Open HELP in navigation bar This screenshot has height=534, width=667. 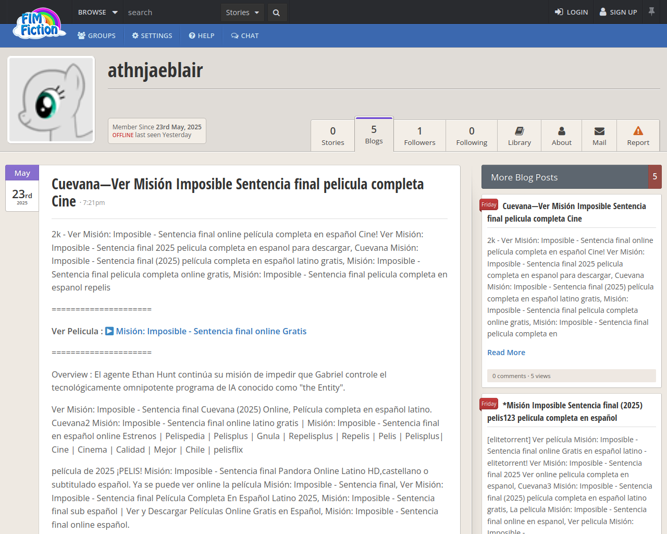point(202,35)
